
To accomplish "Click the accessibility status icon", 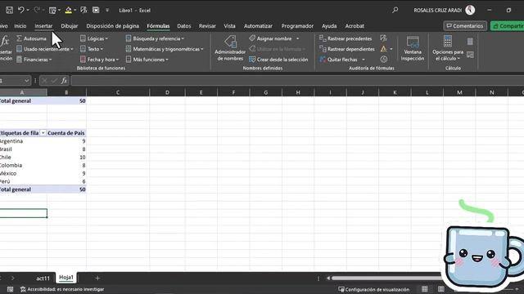I will [x=23, y=289].
